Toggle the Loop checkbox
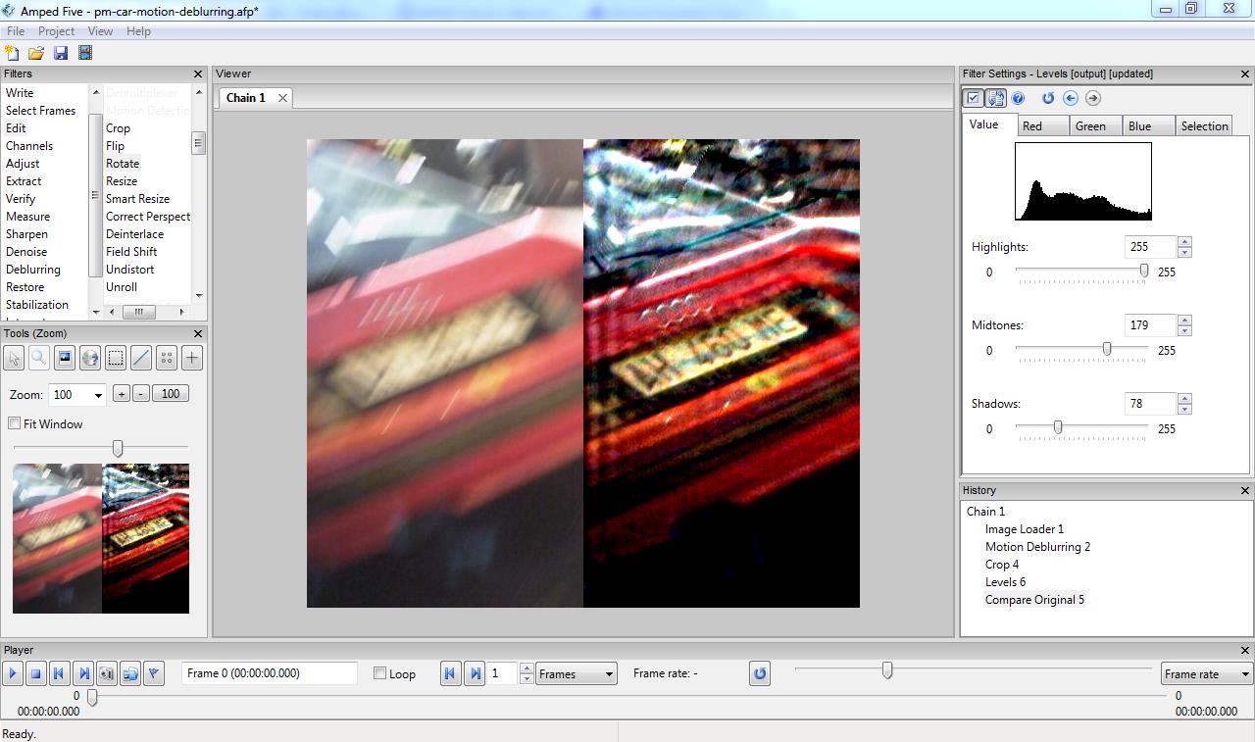This screenshot has height=742, width=1255. [x=380, y=673]
